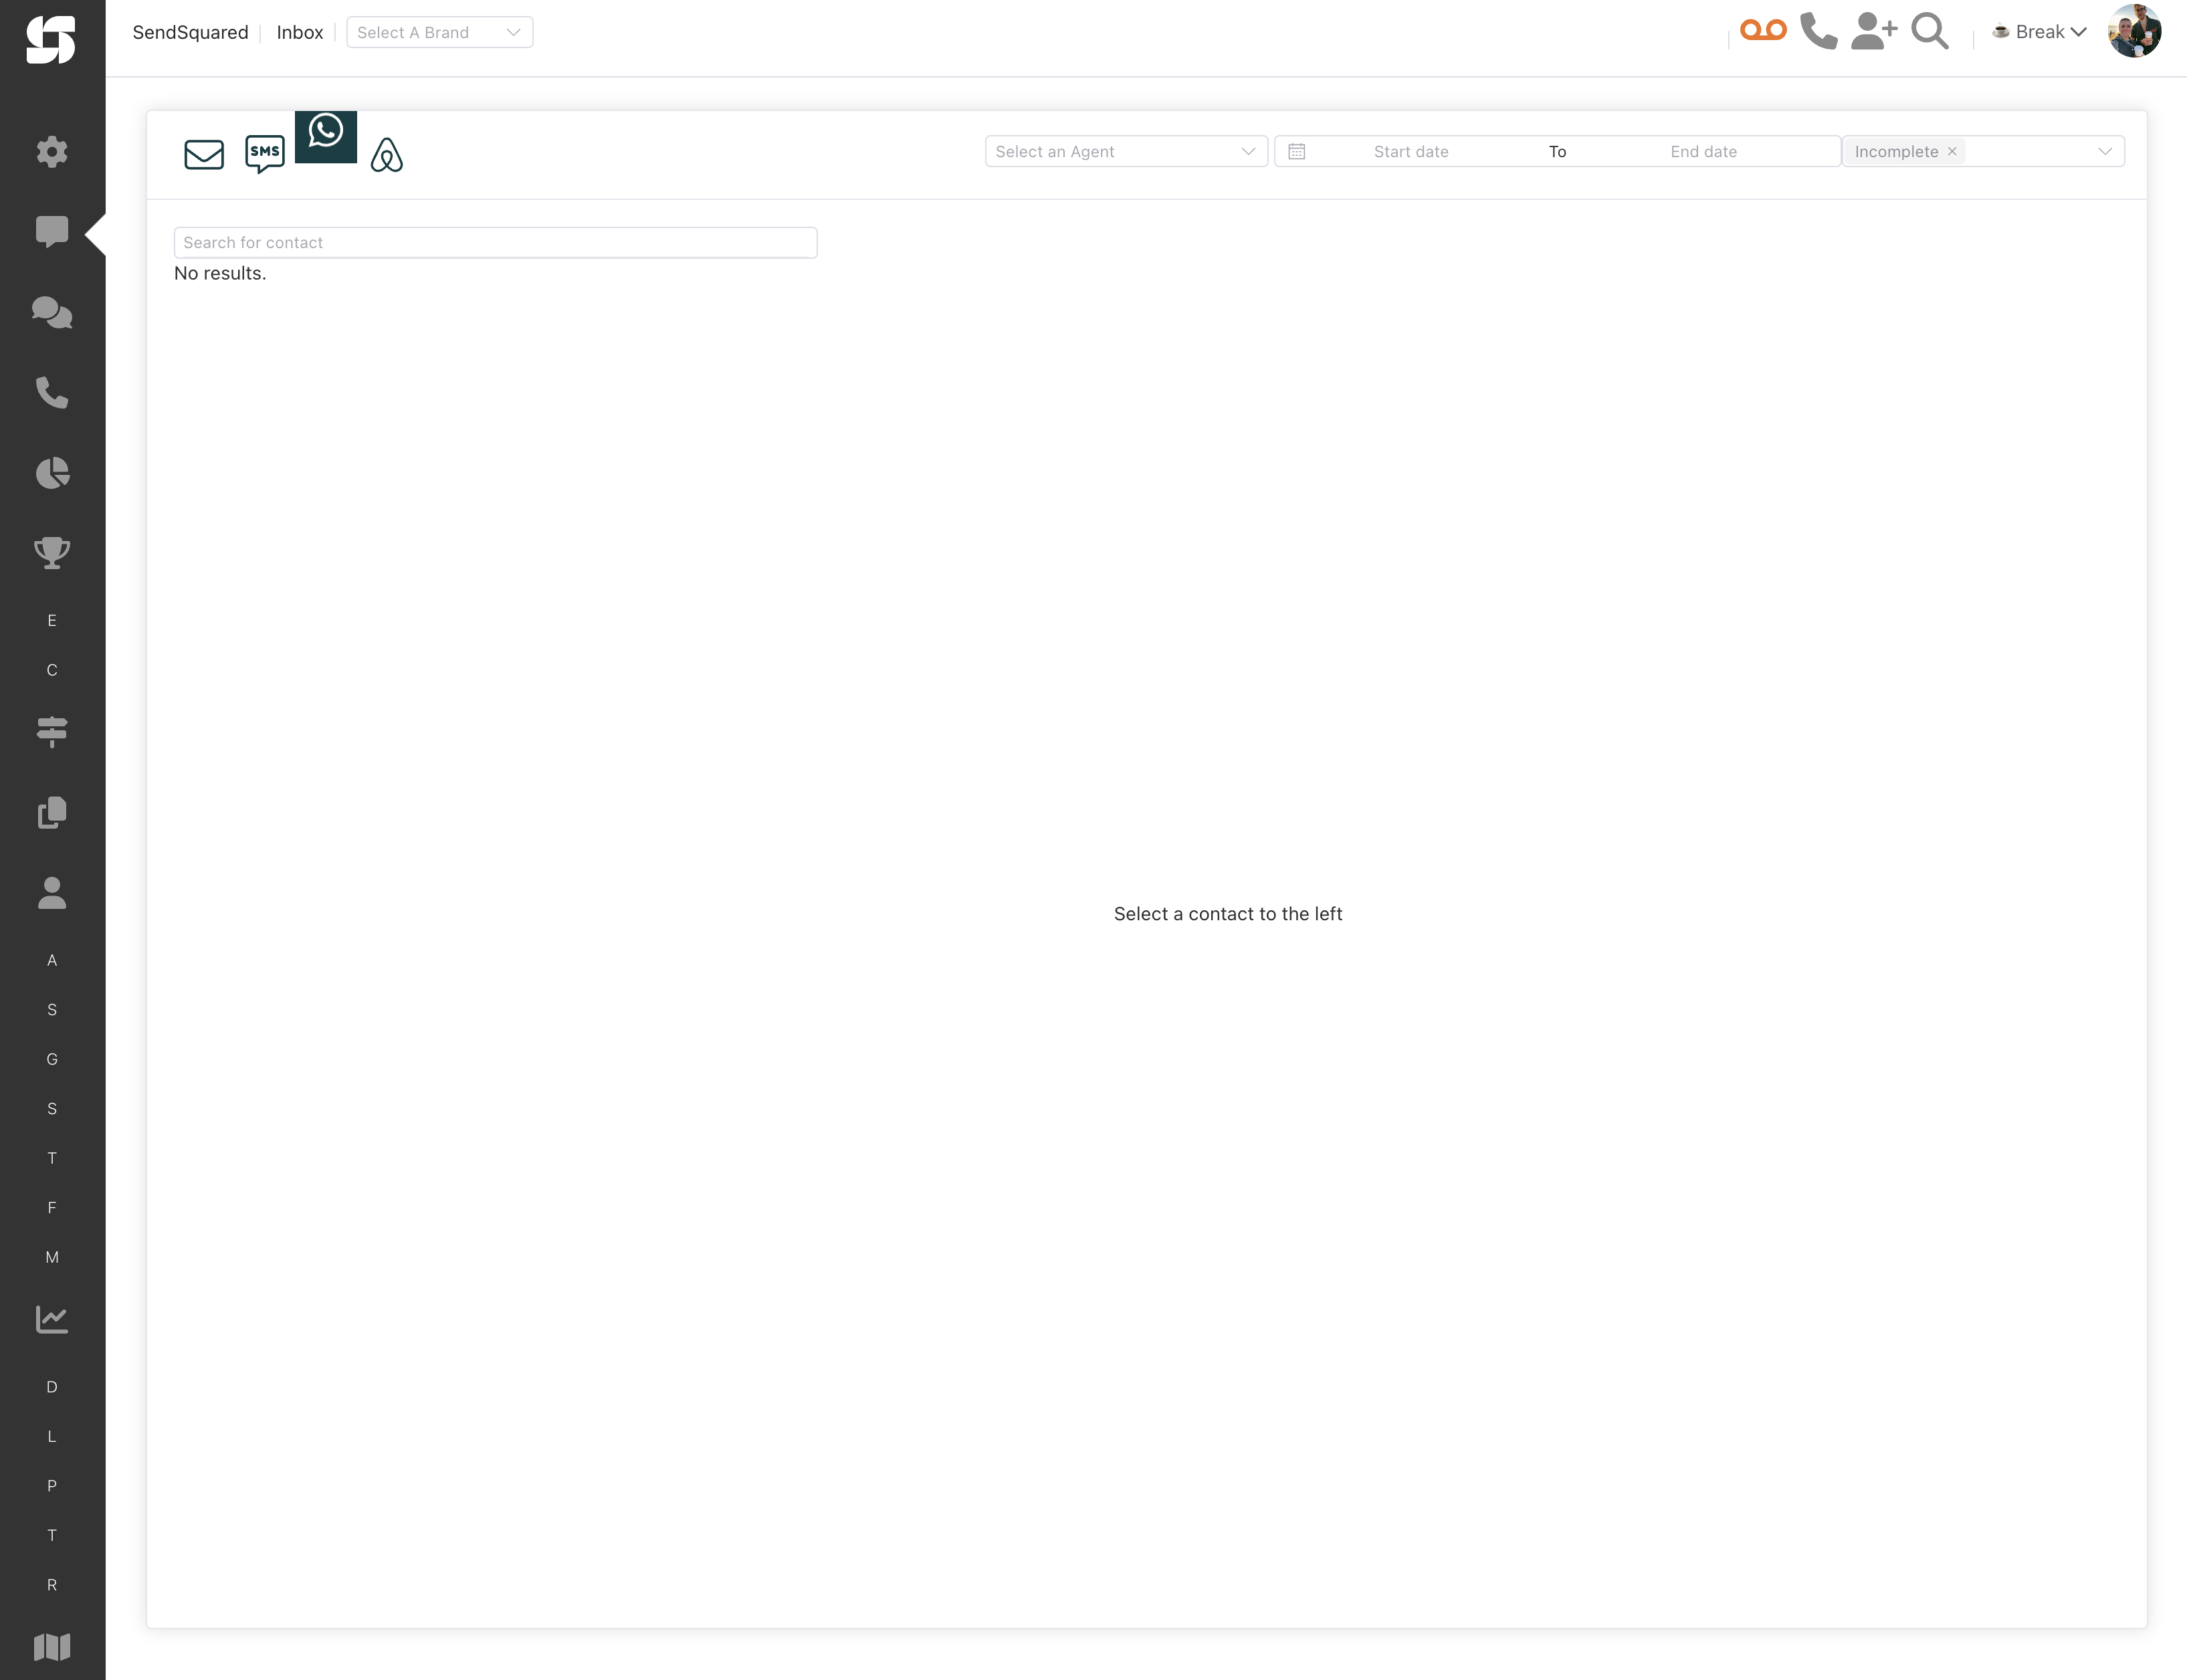Open sidebar item R
2187x1680 pixels.
point(52,1585)
